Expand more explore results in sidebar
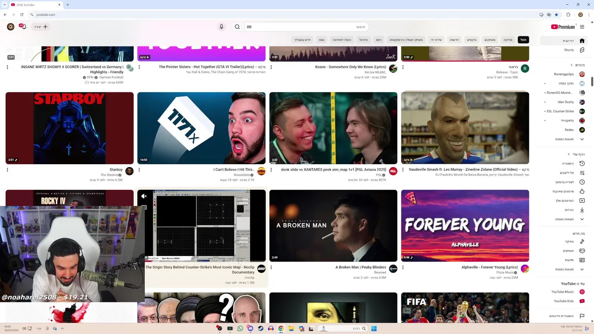The width and height of the screenshot is (594, 334). 564,270
